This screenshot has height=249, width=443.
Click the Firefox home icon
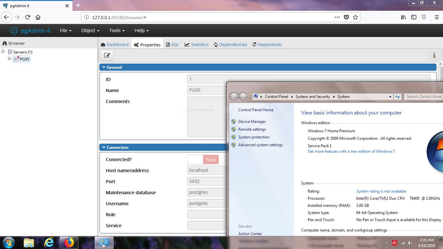click(x=38, y=17)
